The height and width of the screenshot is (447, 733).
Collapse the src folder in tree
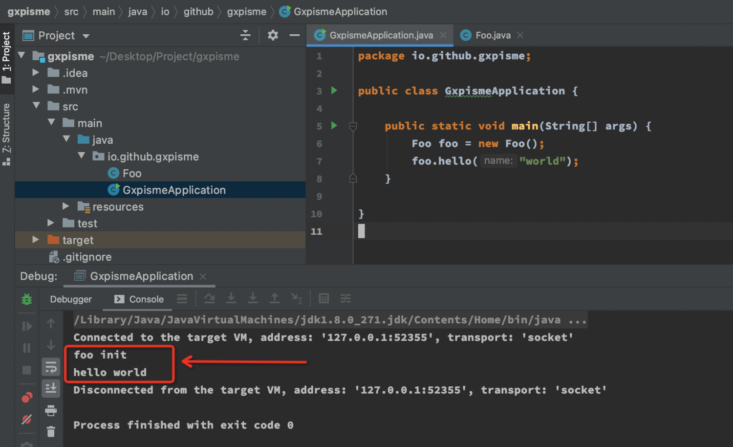(x=36, y=106)
